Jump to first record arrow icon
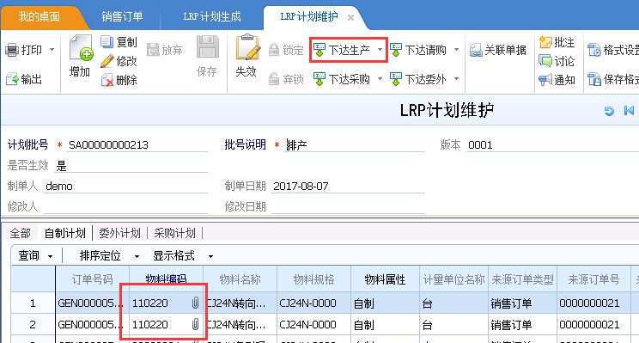 point(629,111)
